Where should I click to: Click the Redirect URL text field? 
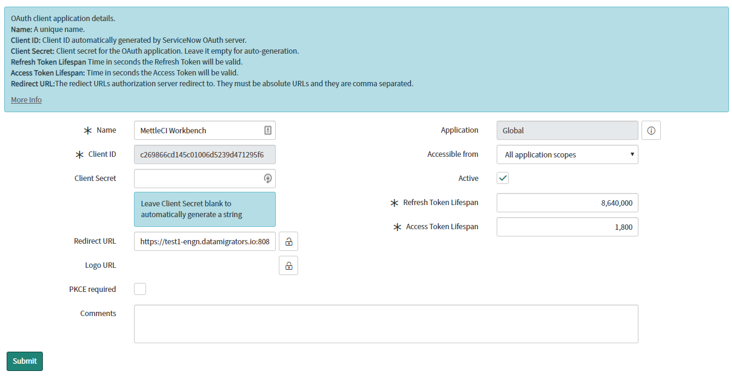(204, 241)
